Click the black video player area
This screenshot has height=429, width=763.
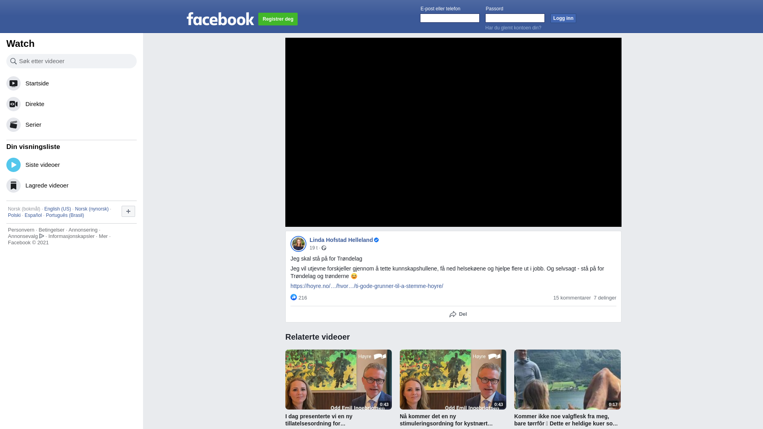453,132
